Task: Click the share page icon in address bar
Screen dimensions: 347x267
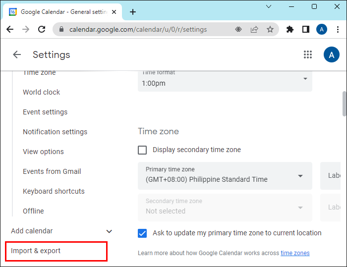Action: (x=254, y=29)
